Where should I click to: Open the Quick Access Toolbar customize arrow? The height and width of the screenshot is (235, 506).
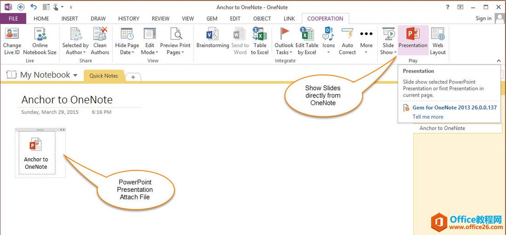pos(71,7)
